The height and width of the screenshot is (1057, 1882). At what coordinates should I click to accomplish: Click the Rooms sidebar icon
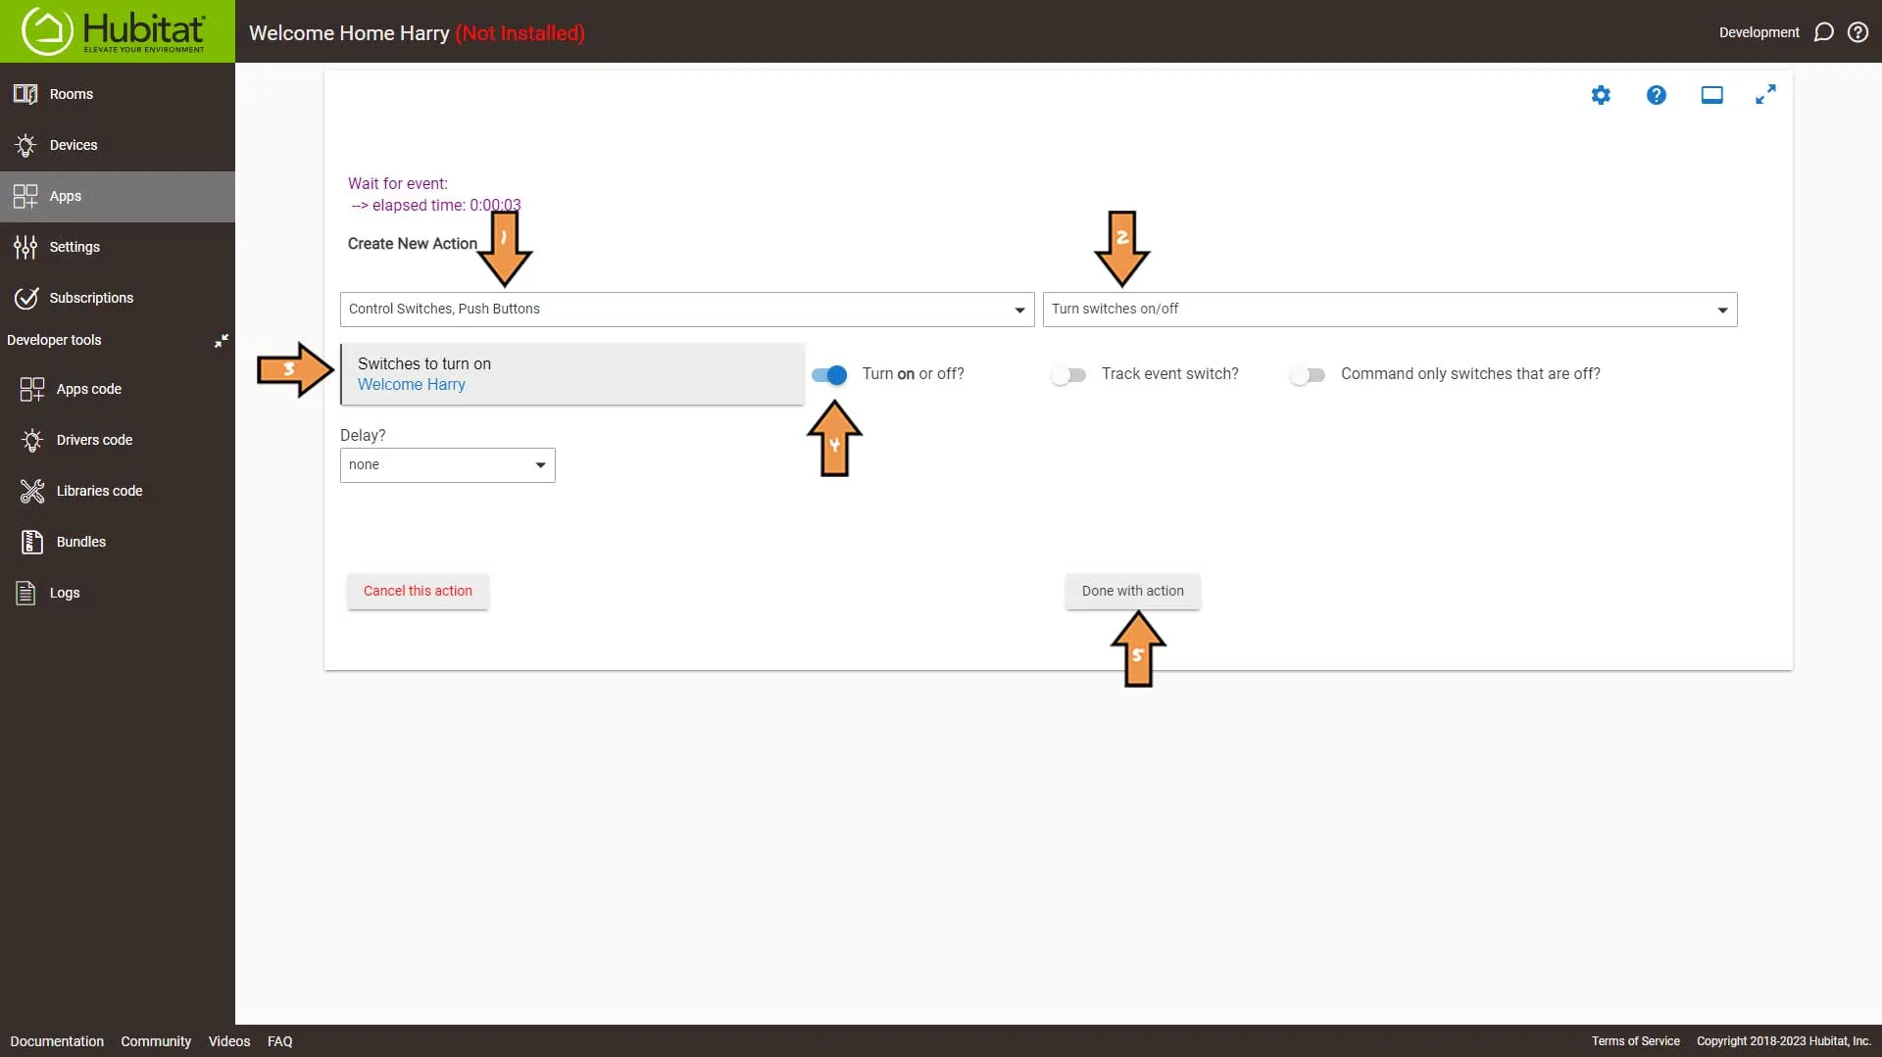coord(25,94)
